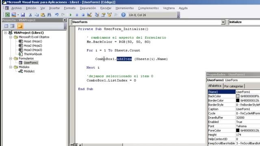260x146 pixels.
Task: Click the BackColor swatch in Properties
Action: tap(238, 96)
